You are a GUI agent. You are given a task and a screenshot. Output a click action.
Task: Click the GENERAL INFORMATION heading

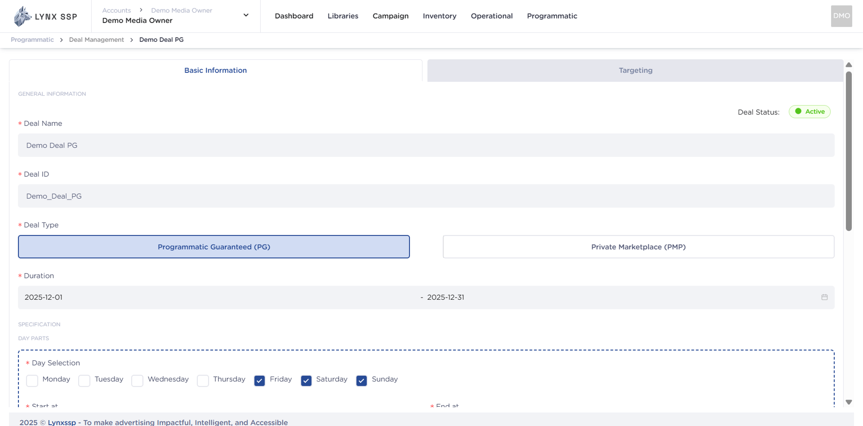(x=52, y=94)
